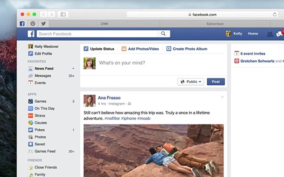Screen dimensions: 284x177
Task: Open the pinned Pinterest tab icon
Action: [x=33, y=24]
